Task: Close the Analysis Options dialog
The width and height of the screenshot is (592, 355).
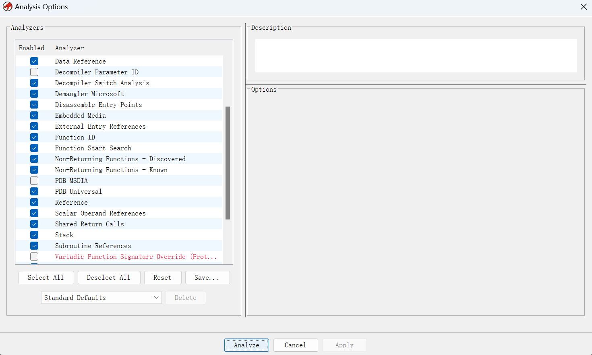Action: coord(584,7)
